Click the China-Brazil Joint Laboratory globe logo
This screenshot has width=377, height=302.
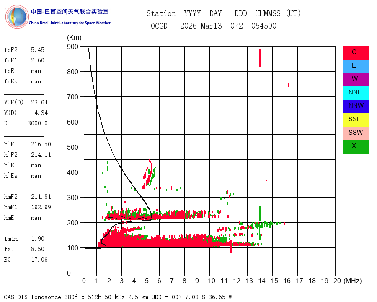click(17, 17)
